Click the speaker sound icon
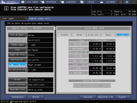 click(x=127, y=2)
